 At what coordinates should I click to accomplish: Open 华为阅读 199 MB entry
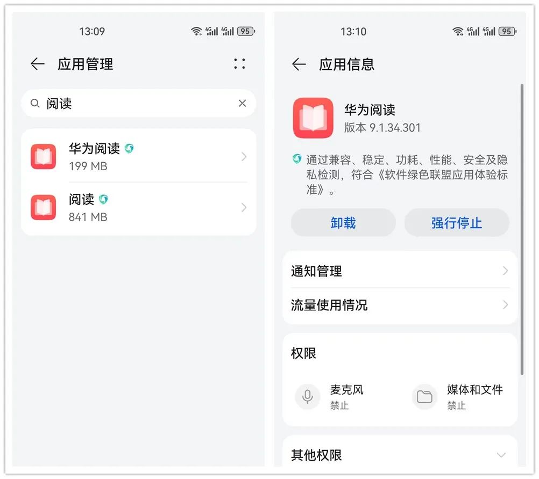click(x=139, y=157)
